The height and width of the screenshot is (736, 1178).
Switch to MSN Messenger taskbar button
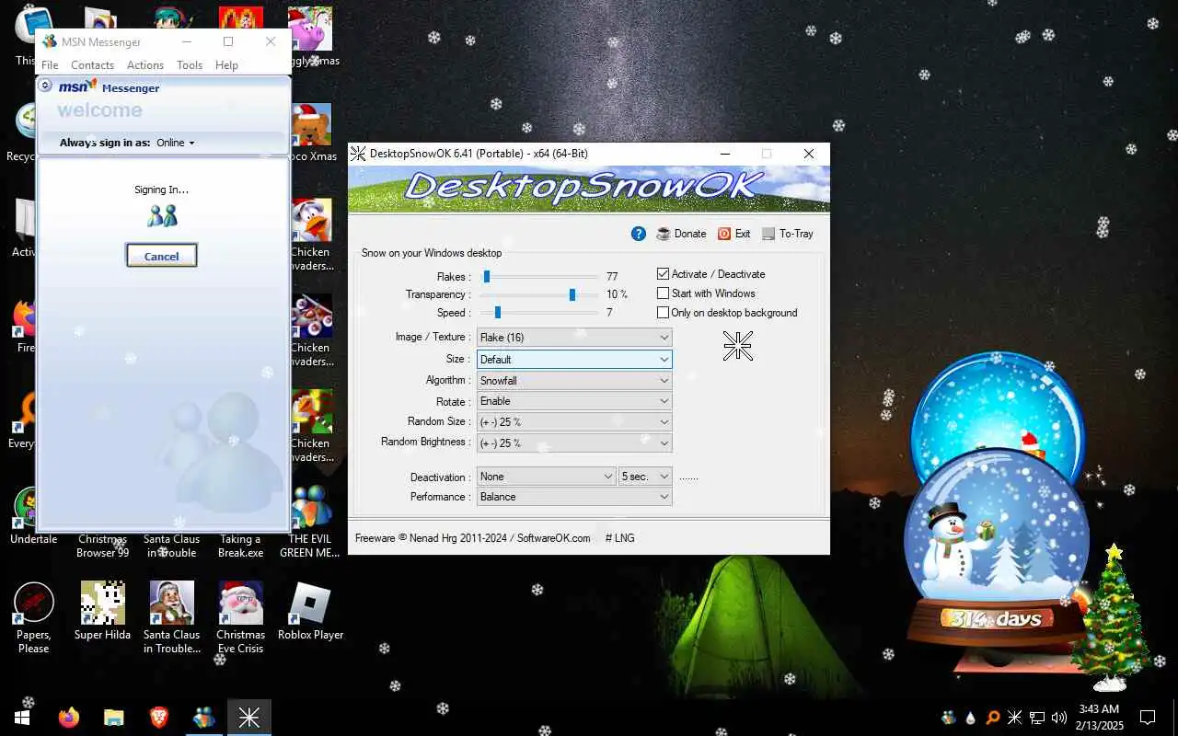click(x=203, y=718)
